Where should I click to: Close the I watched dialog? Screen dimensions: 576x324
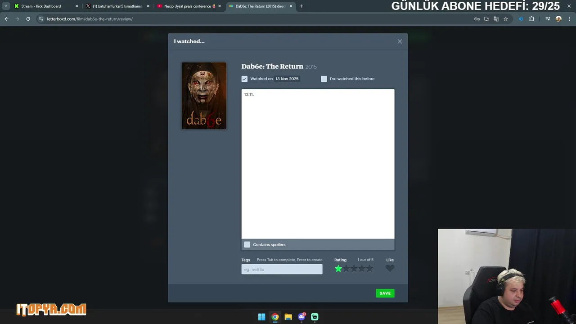click(400, 41)
